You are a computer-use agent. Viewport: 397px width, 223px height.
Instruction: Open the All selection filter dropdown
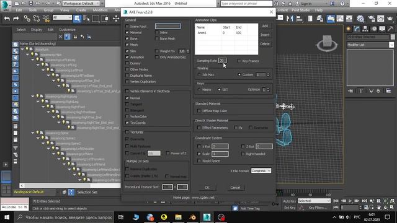(62, 17)
